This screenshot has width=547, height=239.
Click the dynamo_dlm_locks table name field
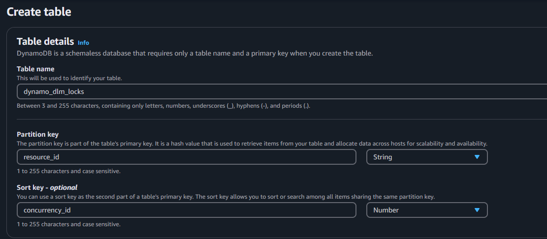coord(281,91)
